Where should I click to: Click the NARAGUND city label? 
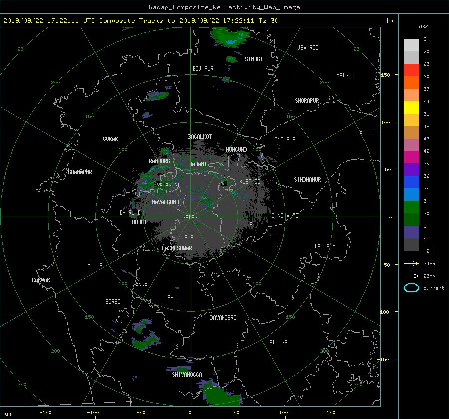click(169, 185)
